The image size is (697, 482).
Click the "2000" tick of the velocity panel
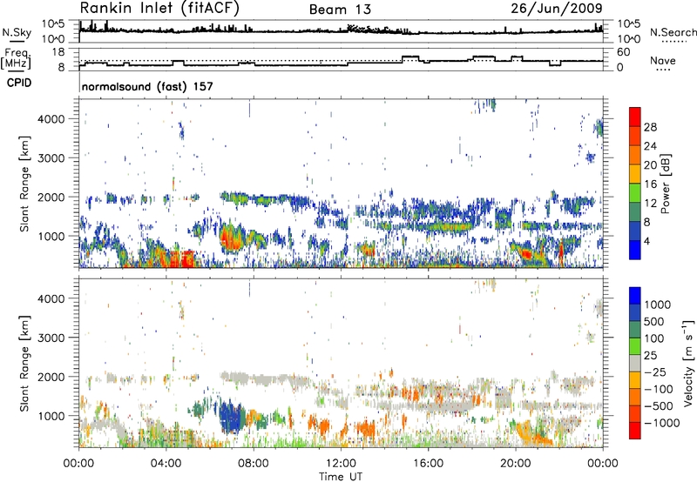tap(51, 377)
